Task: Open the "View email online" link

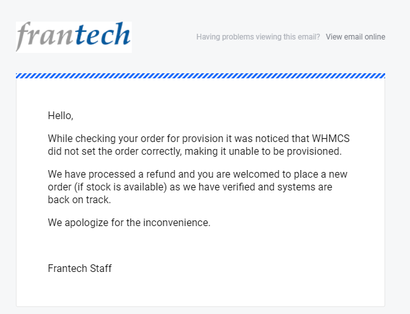Action: (355, 37)
